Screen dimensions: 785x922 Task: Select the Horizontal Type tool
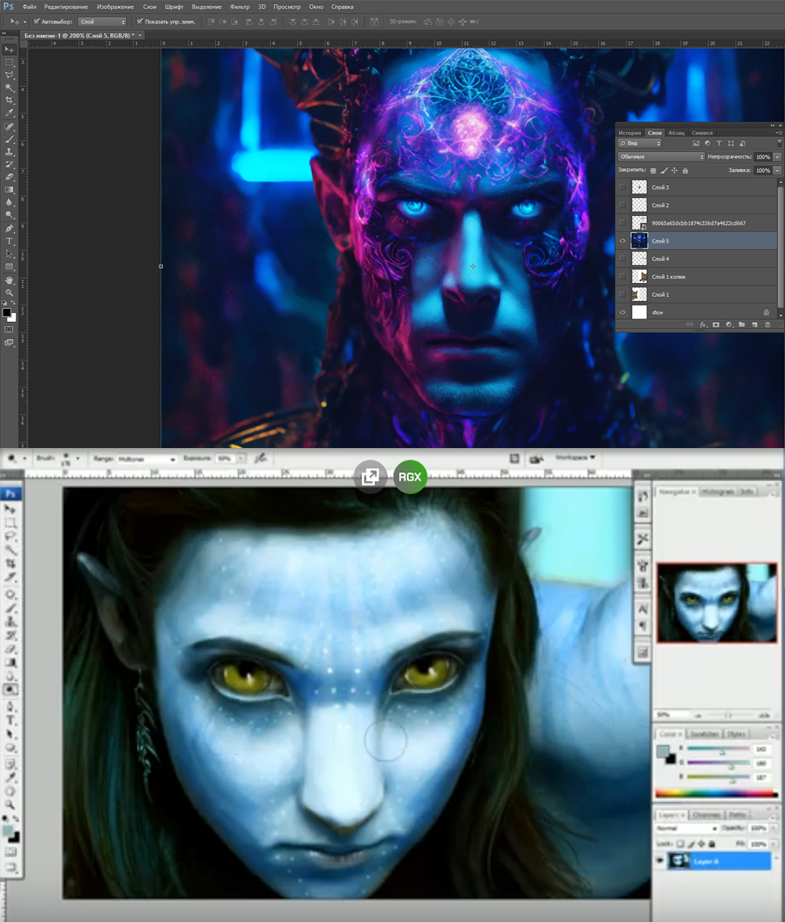coord(10,241)
